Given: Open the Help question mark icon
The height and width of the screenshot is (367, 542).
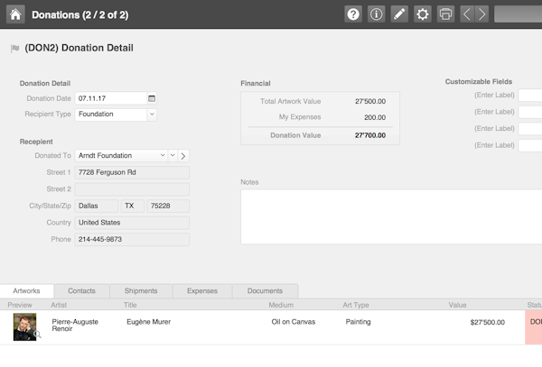Looking at the screenshot, I should point(353,14).
